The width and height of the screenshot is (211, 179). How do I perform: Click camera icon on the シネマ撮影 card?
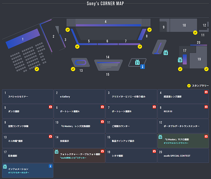[x=154, y=151]
